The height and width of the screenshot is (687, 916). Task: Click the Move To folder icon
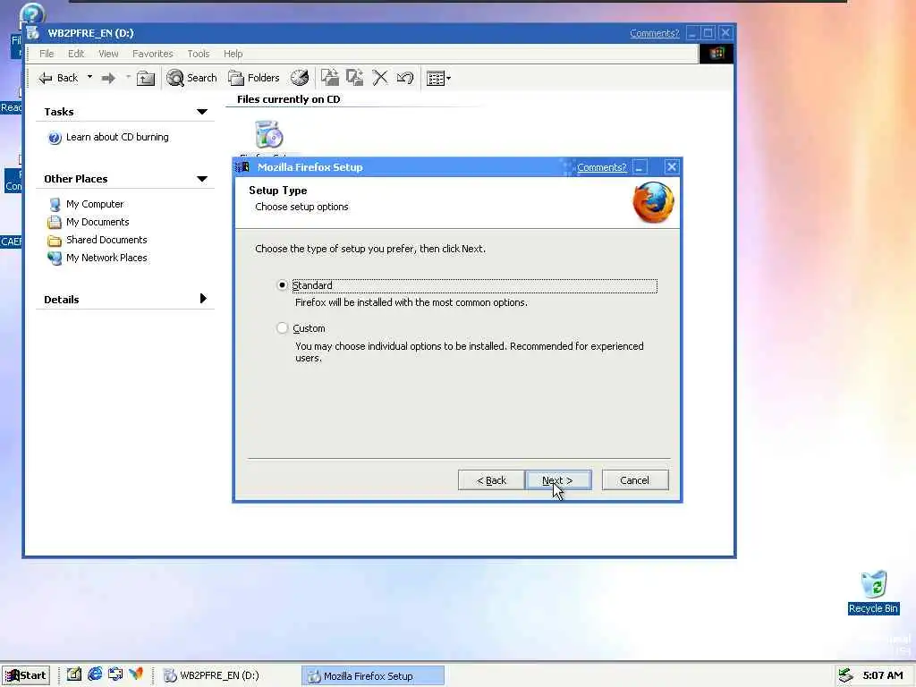pyautogui.click(x=330, y=78)
